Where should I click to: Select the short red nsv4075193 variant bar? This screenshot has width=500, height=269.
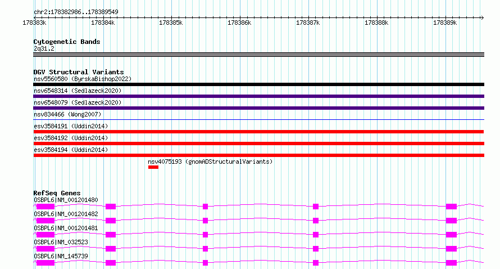pos(153,167)
